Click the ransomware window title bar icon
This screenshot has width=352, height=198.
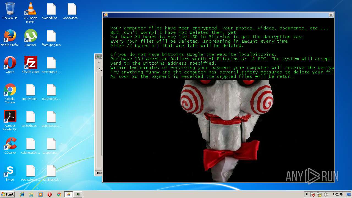click(x=106, y=15)
